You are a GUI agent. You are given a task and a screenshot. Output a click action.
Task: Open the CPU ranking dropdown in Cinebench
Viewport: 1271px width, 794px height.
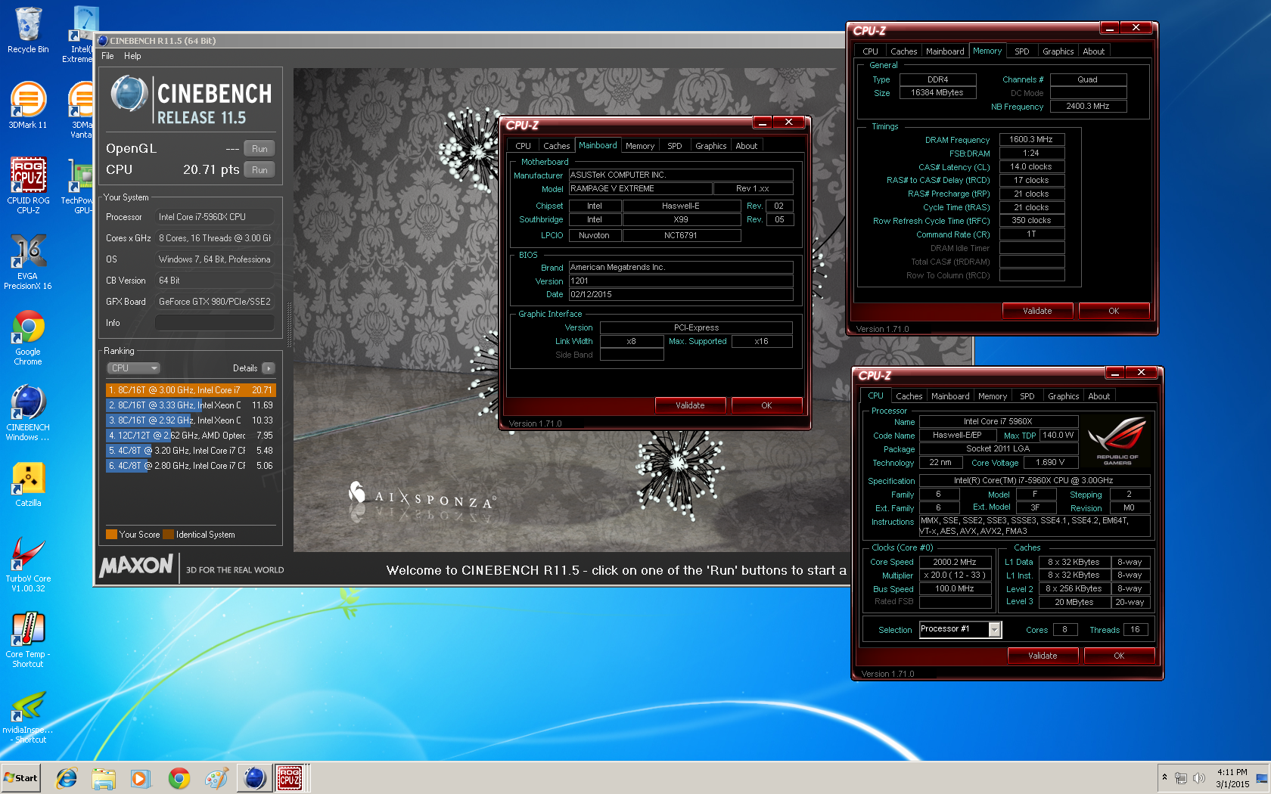(133, 368)
